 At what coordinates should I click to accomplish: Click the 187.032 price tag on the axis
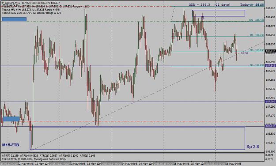point(270,126)
